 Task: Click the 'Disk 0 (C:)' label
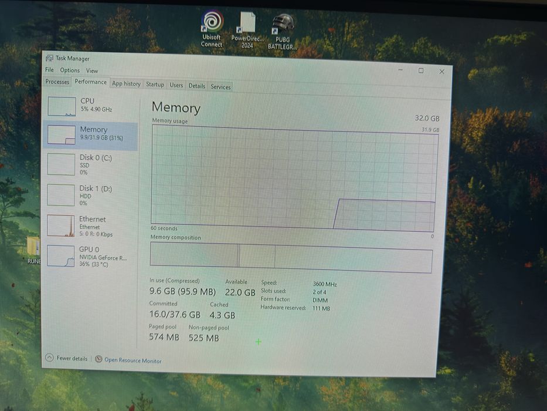[x=96, y=157]
